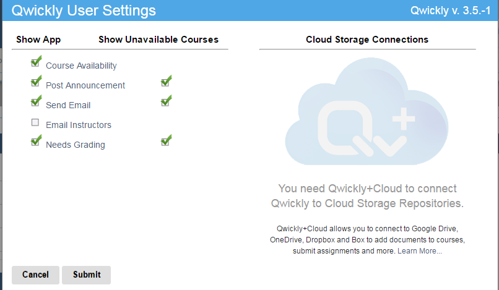Toggle unavailable courses for Send Email
The height and width of the screenshot is (290, 499).
165,103
